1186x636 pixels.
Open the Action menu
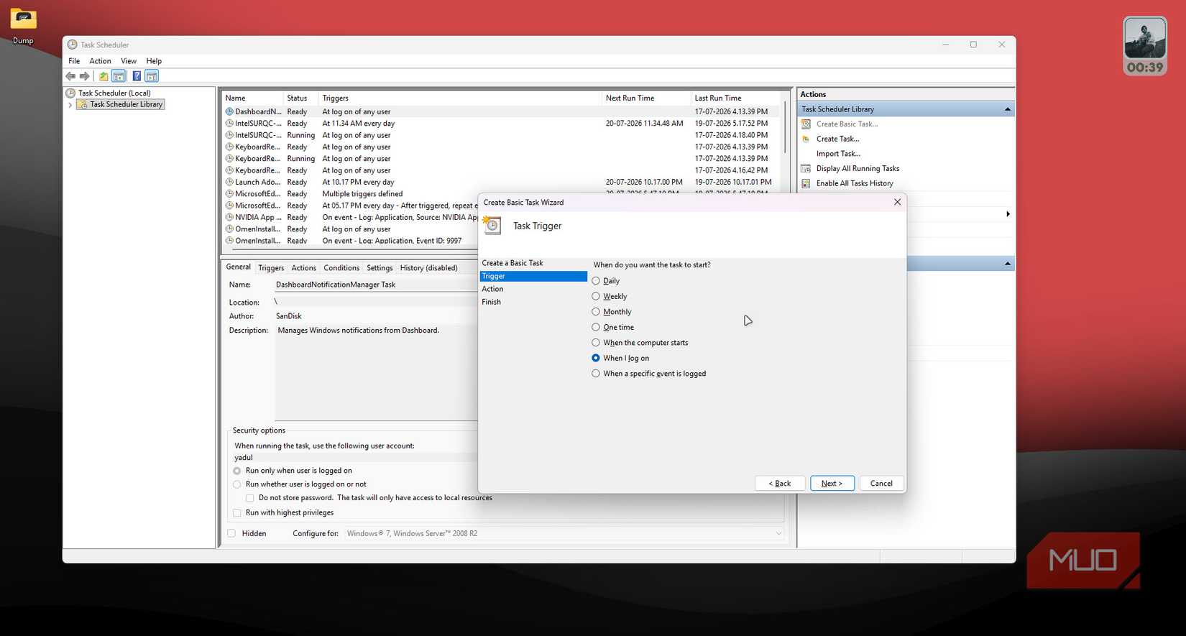click(x=100, y=61)
